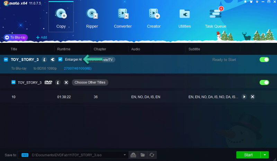Toggle the DVD source row switch
The image size is (277, 161).
(x=264, y=82)
